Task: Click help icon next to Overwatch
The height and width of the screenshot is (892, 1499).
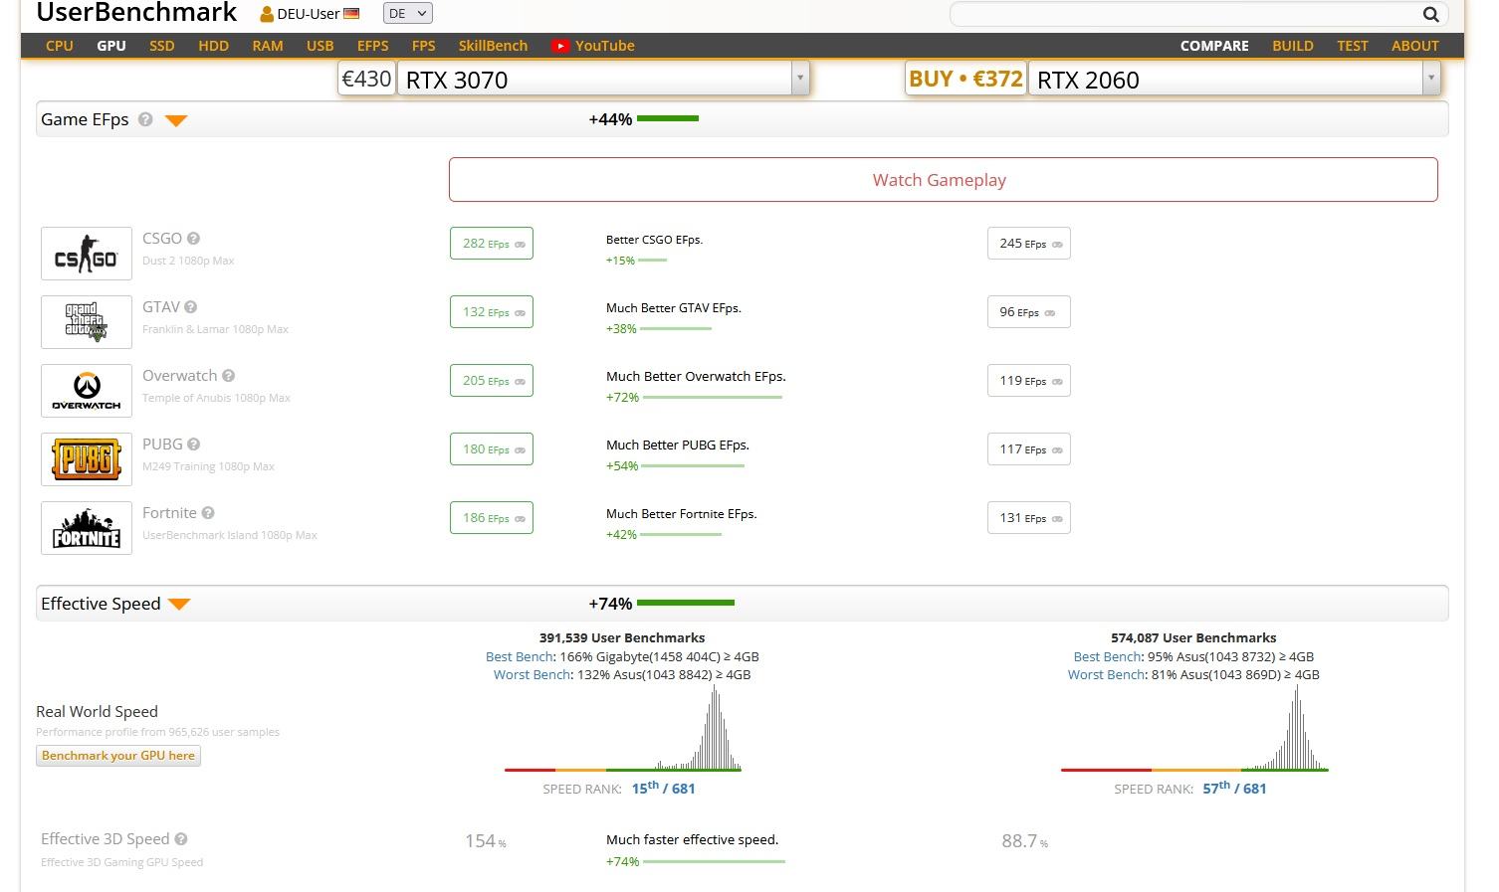Action: 228,376
